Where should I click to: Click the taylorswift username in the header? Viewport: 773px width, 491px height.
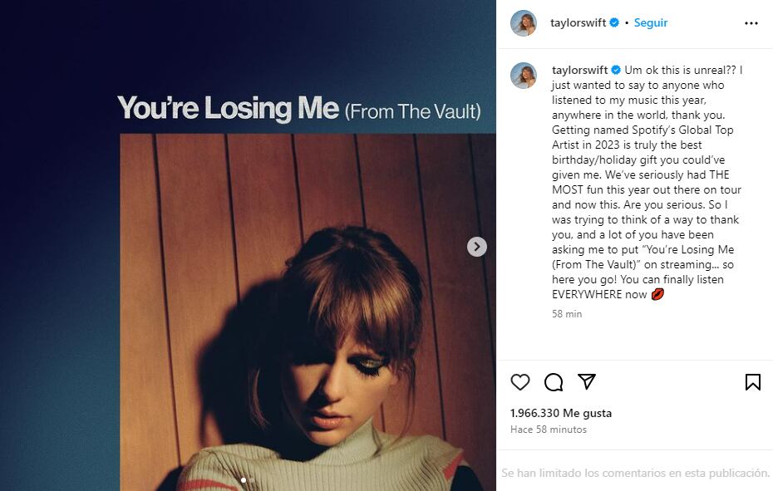(x=578, y=23)
